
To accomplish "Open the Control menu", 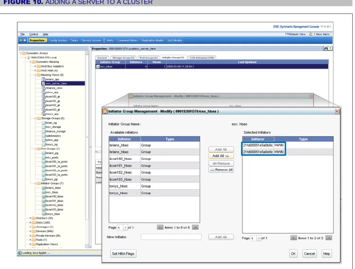I will click(x=34, y=34).
